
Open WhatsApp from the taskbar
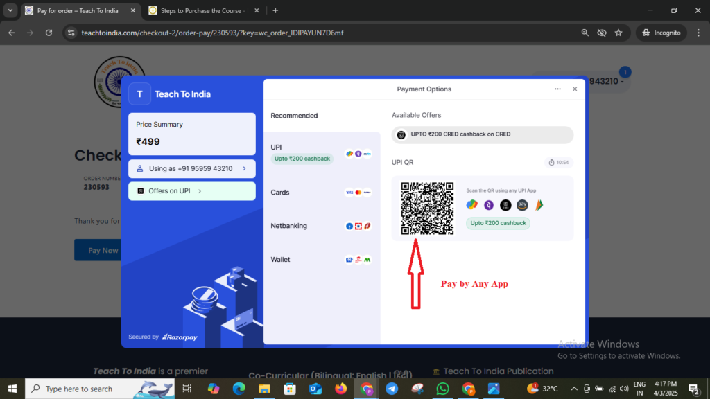443,389
